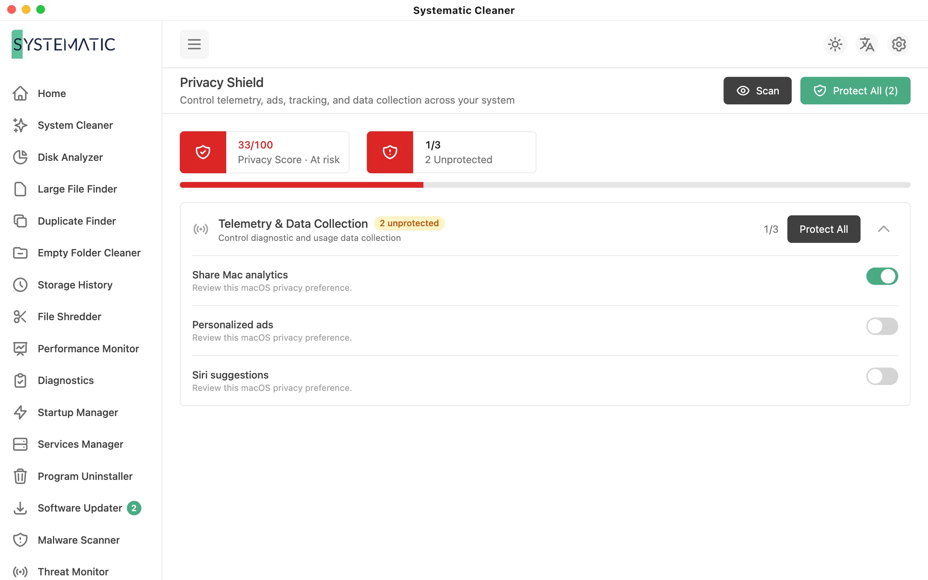Image resolution: width=928 pixels, height=580 pixels.
Task: Collapse the Telemetry & Data Collection section
Action: (x=884, y=229)
